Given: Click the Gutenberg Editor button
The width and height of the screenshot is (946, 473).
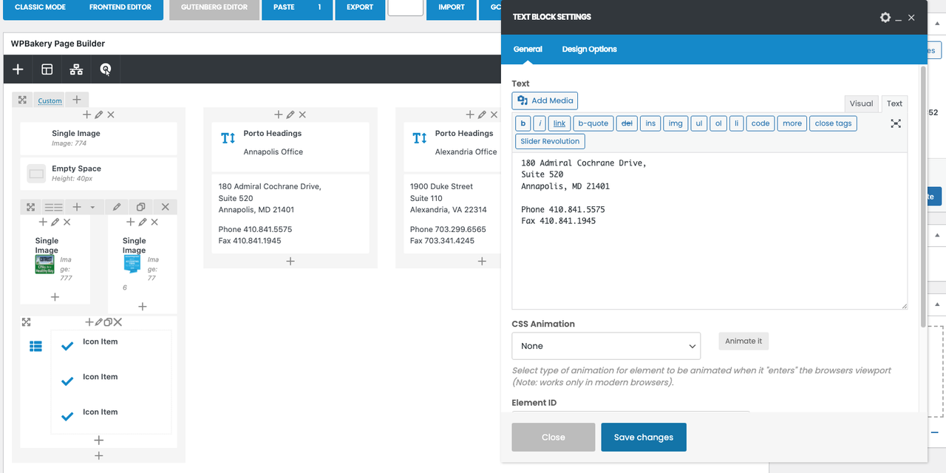Looking at the screenshot, I should tap(214, 7).
